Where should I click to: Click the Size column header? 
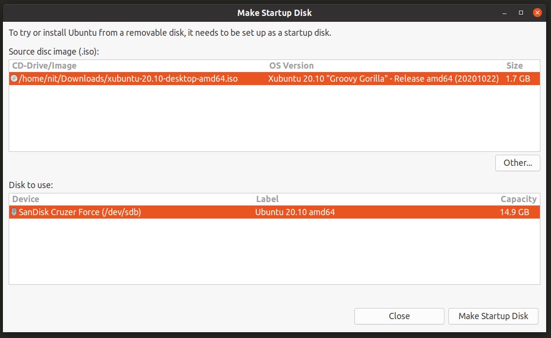(514, 66)
